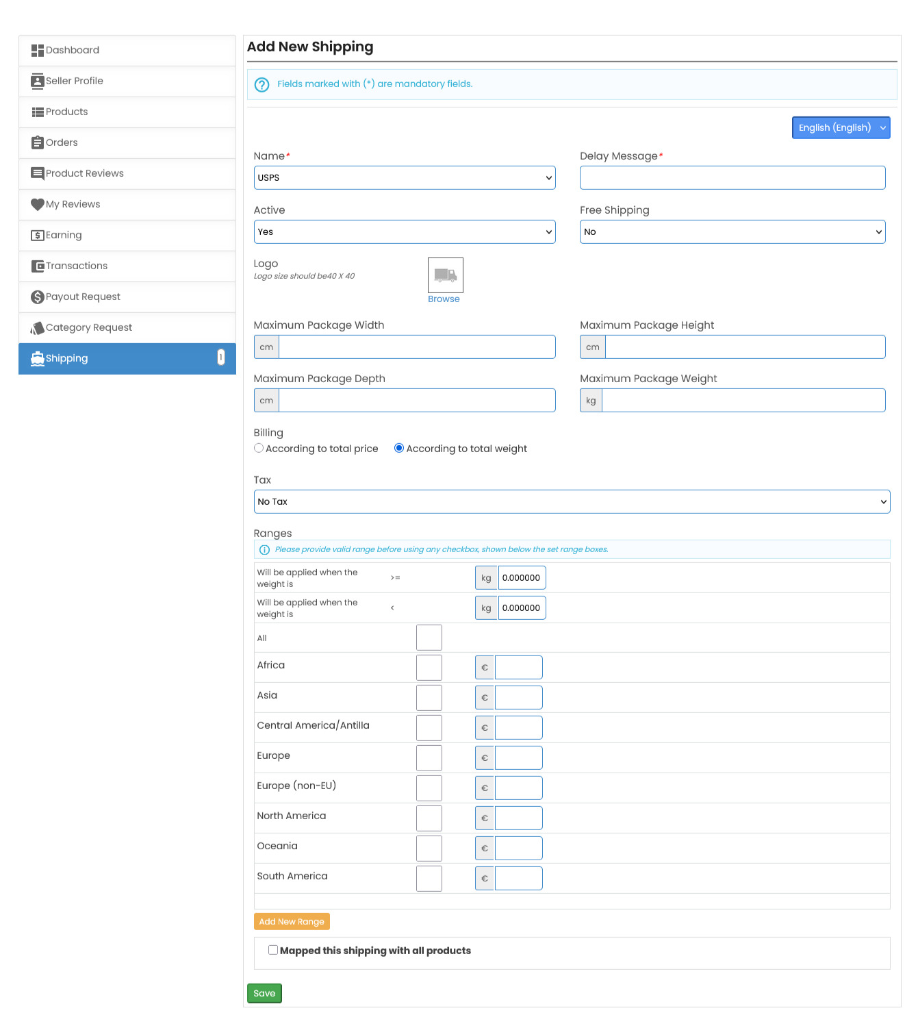The image size is (918, 1015).
Task: Open Products in the sidebar menu
Action: point(66,112)
